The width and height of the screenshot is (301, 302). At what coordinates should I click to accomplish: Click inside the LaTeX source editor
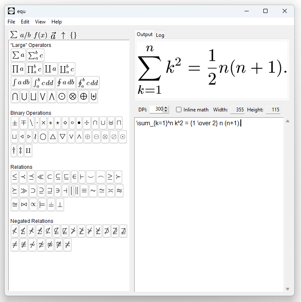(x=209, y=204)
